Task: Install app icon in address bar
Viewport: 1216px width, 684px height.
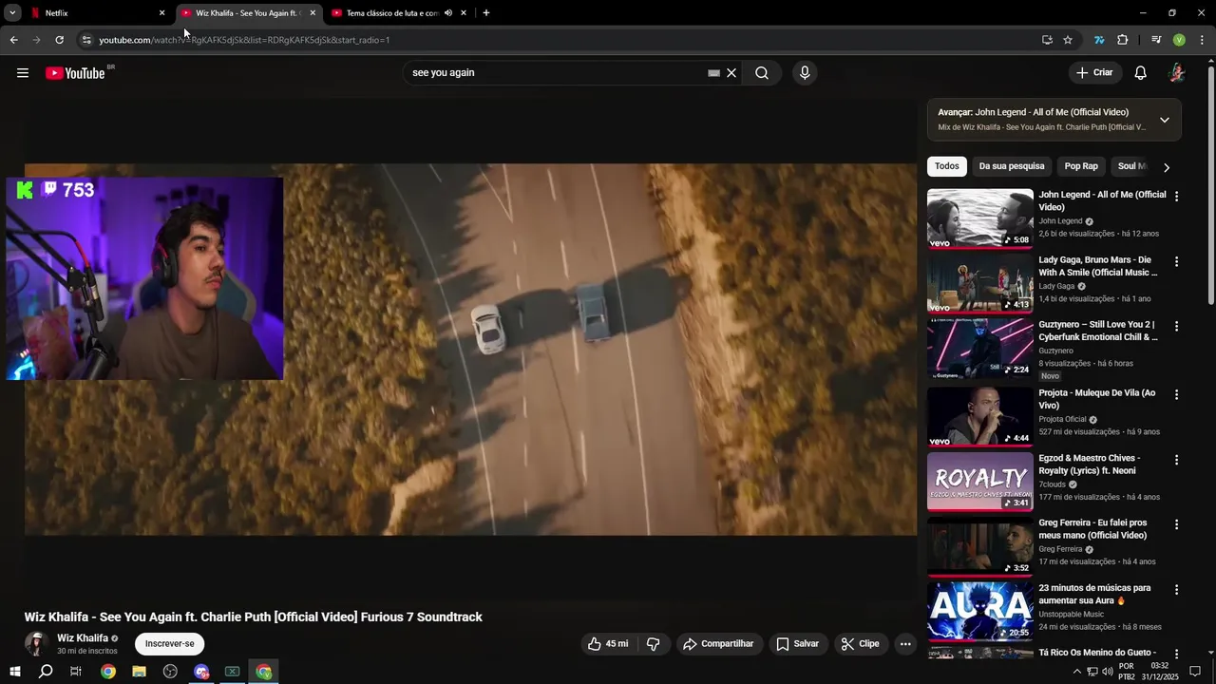Action: point(1047,40)
